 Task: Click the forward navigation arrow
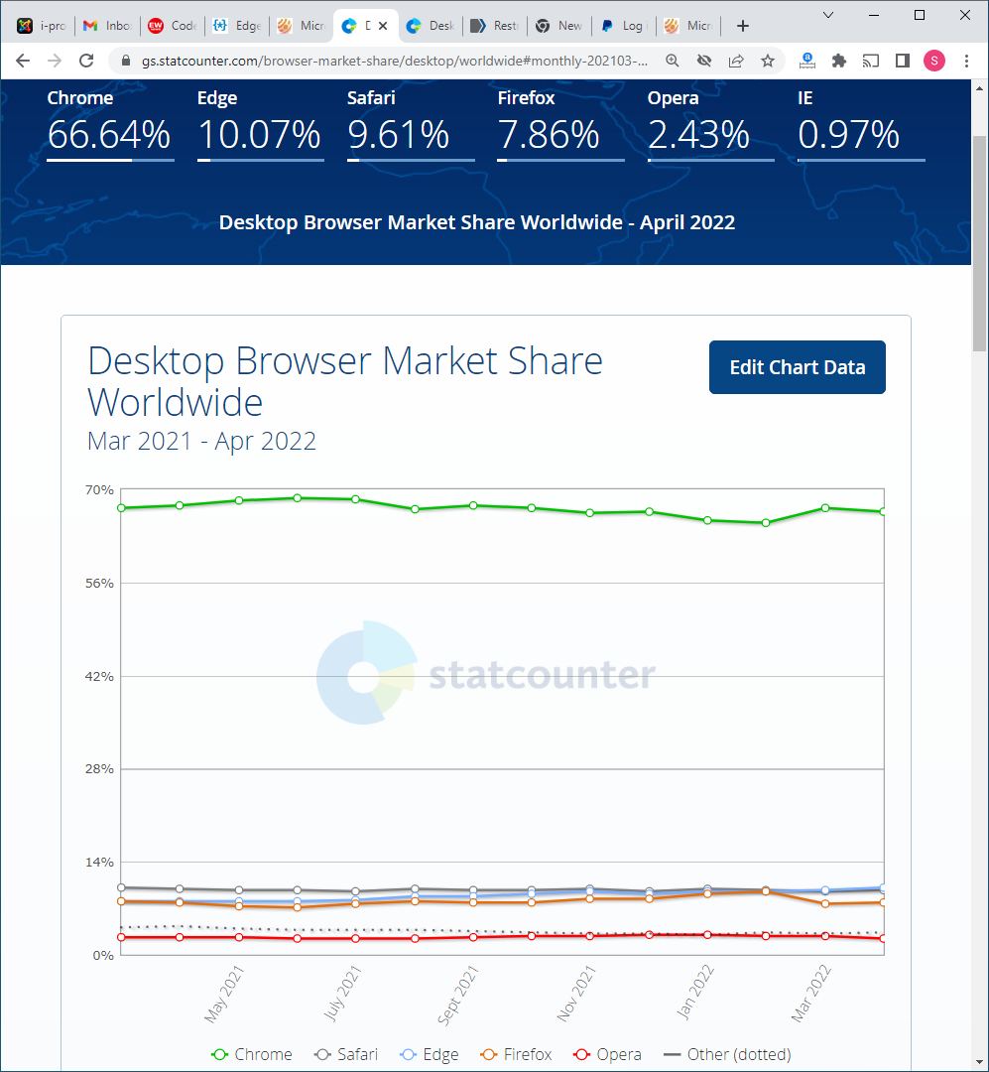pyautogui.click(x=55, y=61)
